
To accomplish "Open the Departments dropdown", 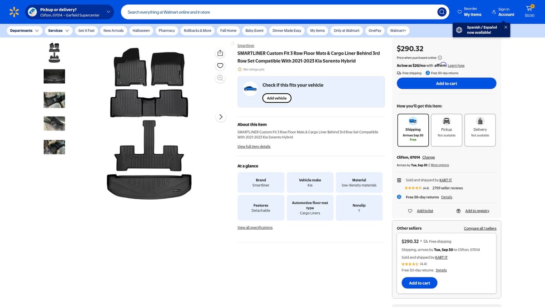I will click(x=25, y=30).
